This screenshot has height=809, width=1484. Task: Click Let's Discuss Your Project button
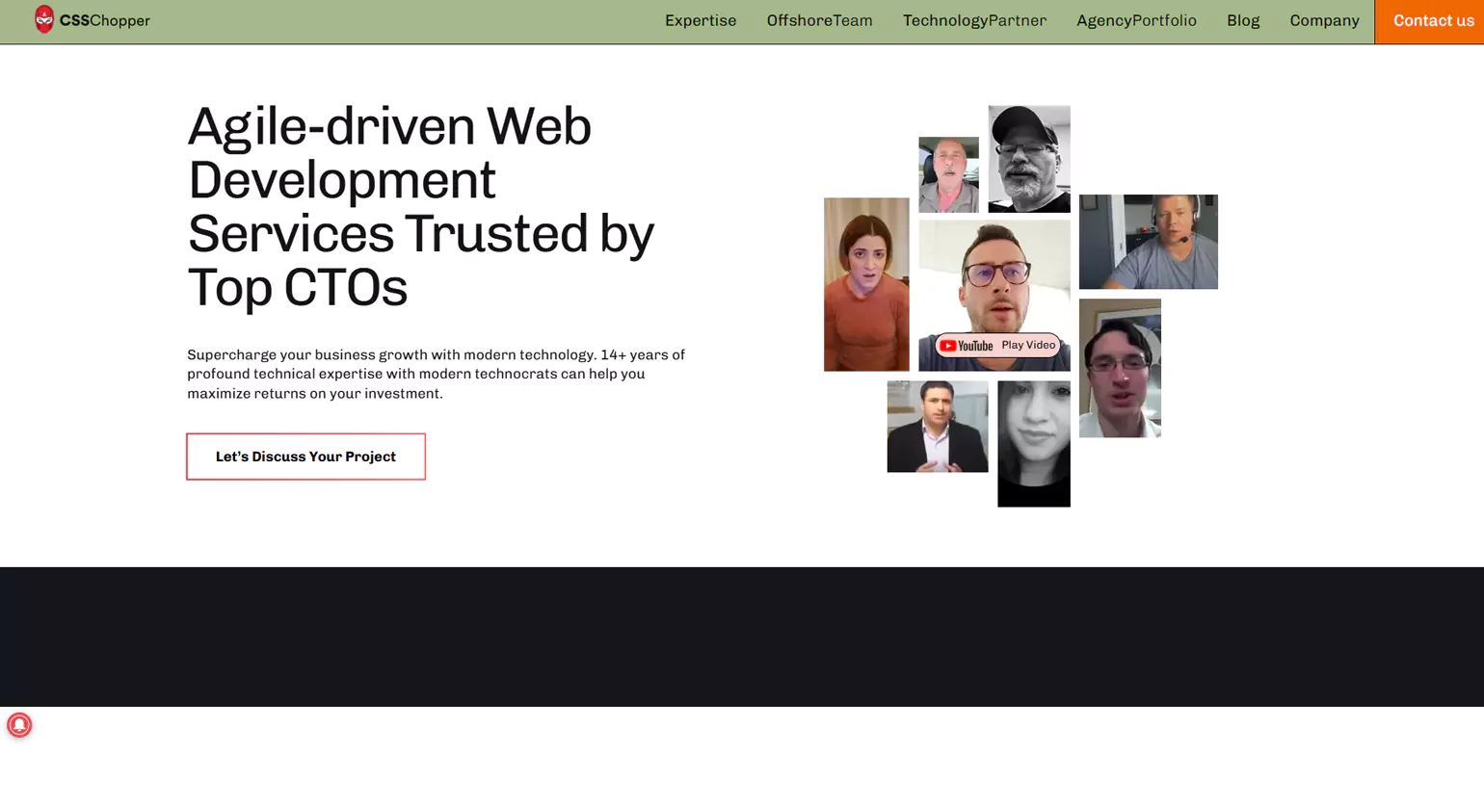click(x=305, y=457)
